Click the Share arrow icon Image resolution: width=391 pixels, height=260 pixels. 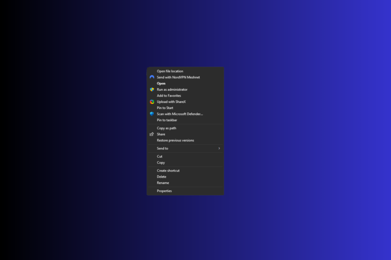coord(152,134)
